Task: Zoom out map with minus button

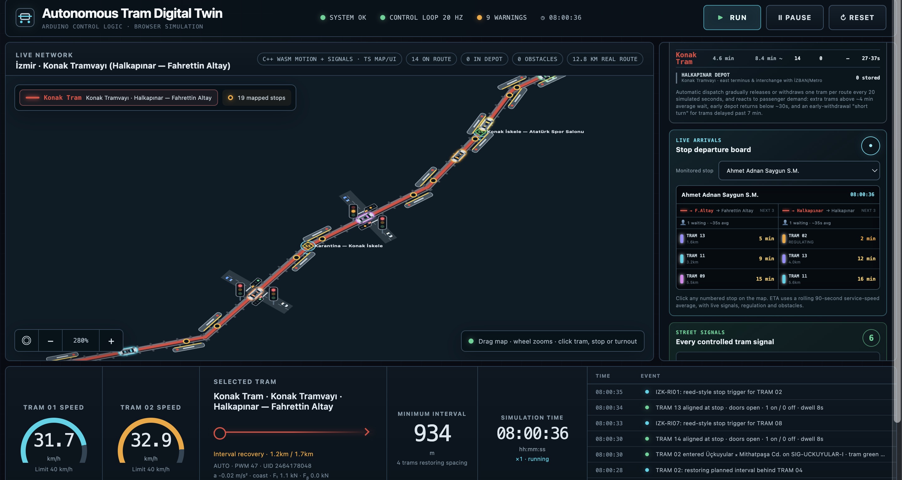Action: (x=50, y=340)
